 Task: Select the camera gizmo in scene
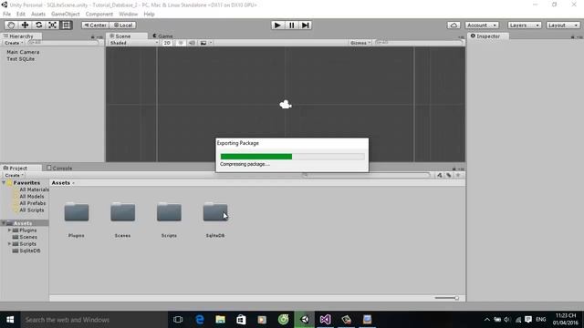[x=286, y=105]
